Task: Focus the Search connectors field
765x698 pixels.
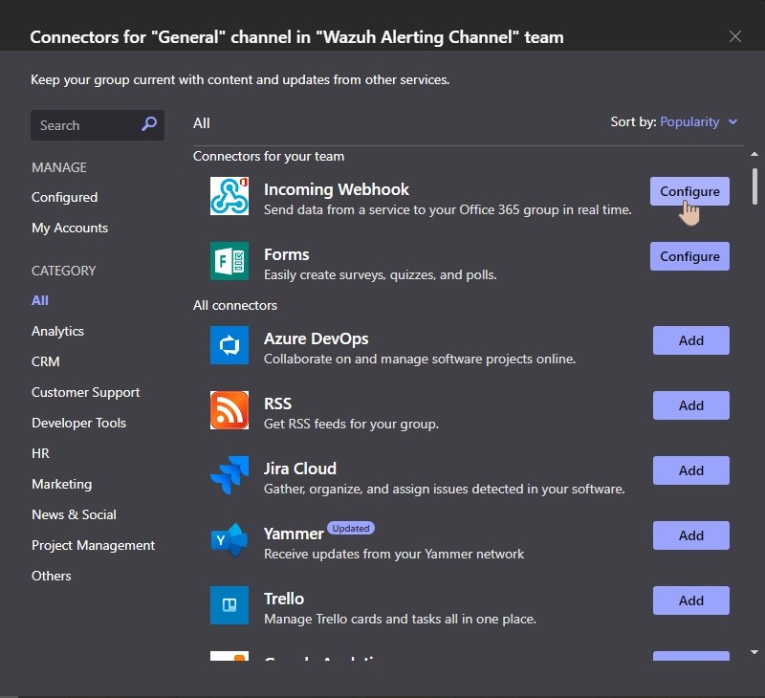Action: tap(98, 125)
